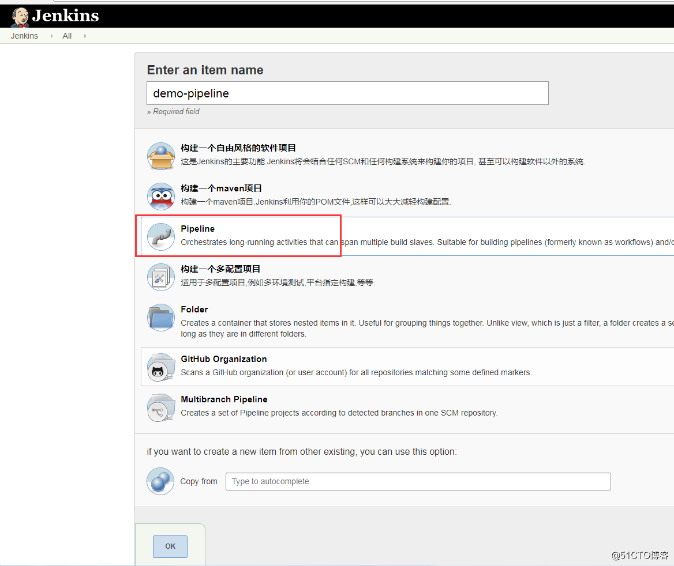Click the 'Required field' hint text
This screenshot has width=674, height=566.
[x=173, y=112]
